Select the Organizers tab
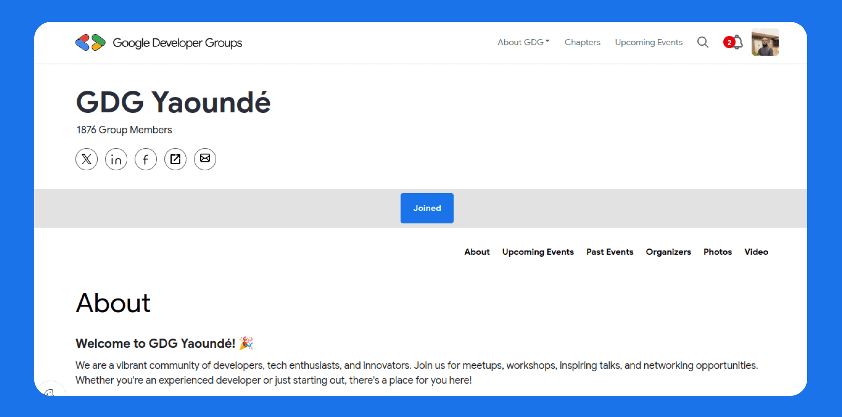Image resolution: width=842 pixels, height=417 pixels. click(x=668, y=252)
